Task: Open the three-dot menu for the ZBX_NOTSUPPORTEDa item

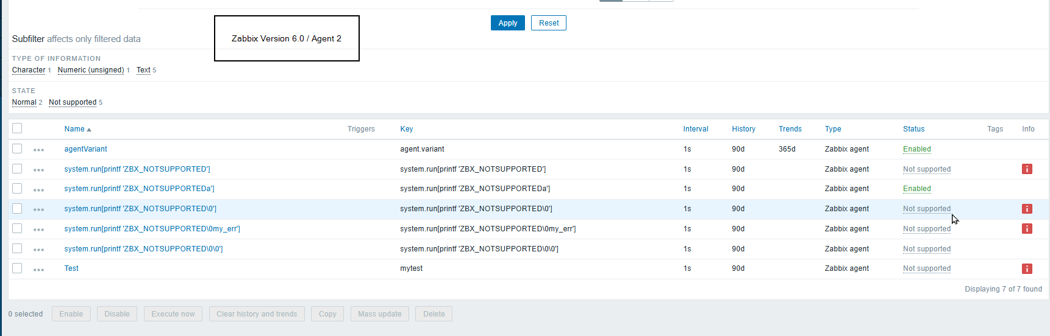Action: point(39,189)
